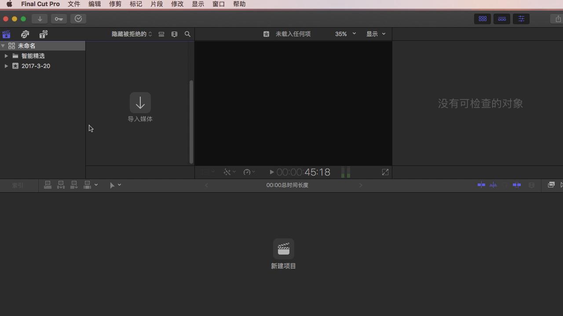The height and width of the screenshot is (316, 563).
Task: Select the 2017-3-20 event row
Action: point(43,66)
